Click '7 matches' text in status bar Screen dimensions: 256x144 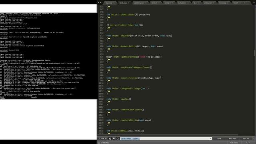point(105,143)
